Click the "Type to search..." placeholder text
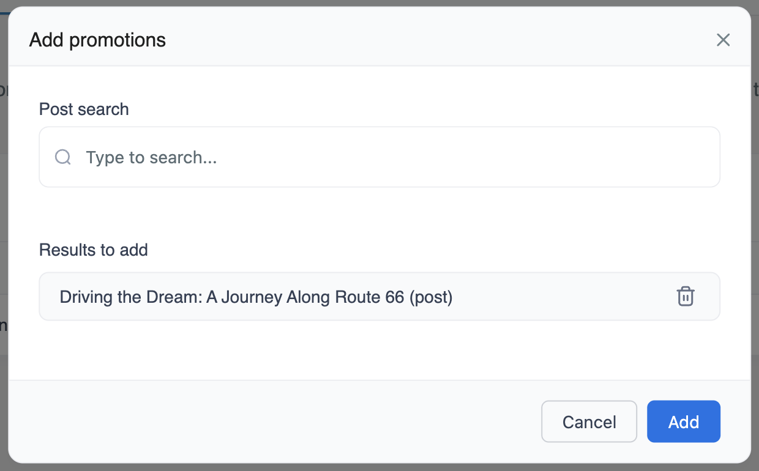759x471 pixels. [151, 157]
